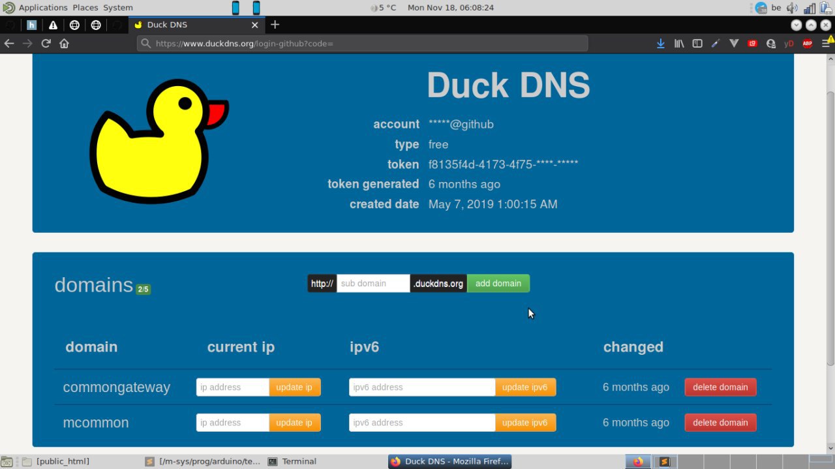835x469 pixels.
Task: Click the network signal icon in tray
Action: 810,8
